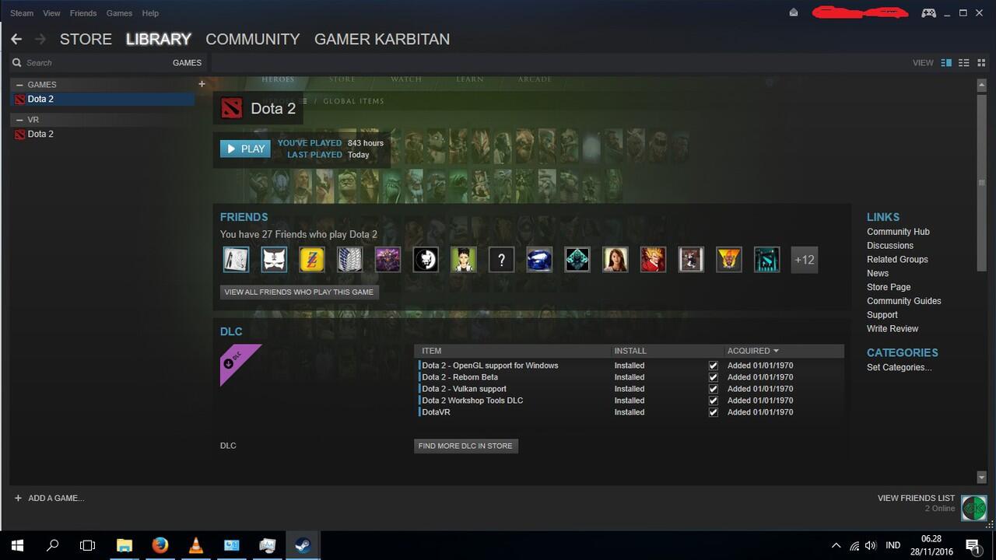
Task: Open taskbar search magnifier
Action: point(53,545)
